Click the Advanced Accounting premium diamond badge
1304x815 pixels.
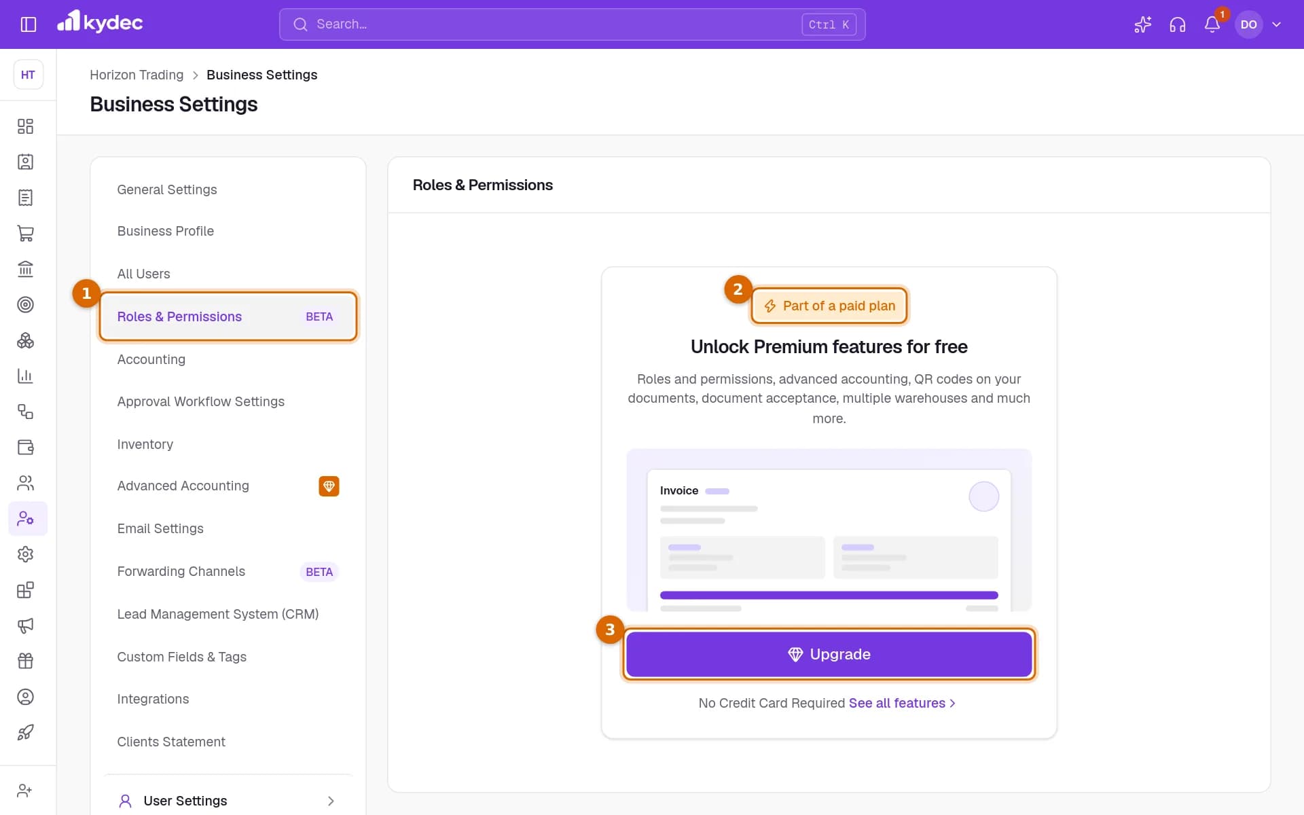(x=329, y=486)
